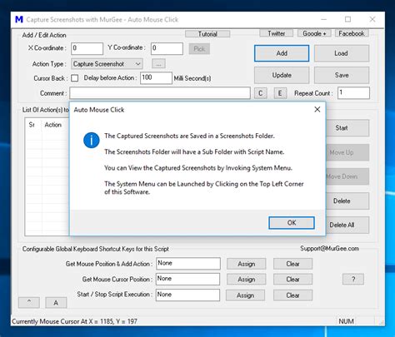
Task: Click the Comment text field
Action: coord(160,93)
